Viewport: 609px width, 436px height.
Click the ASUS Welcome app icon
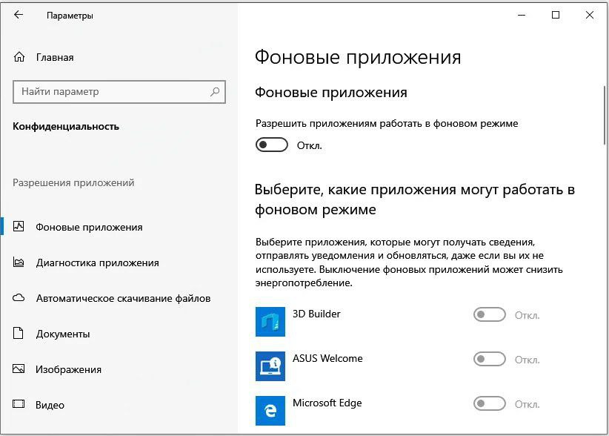click(270, 366)
